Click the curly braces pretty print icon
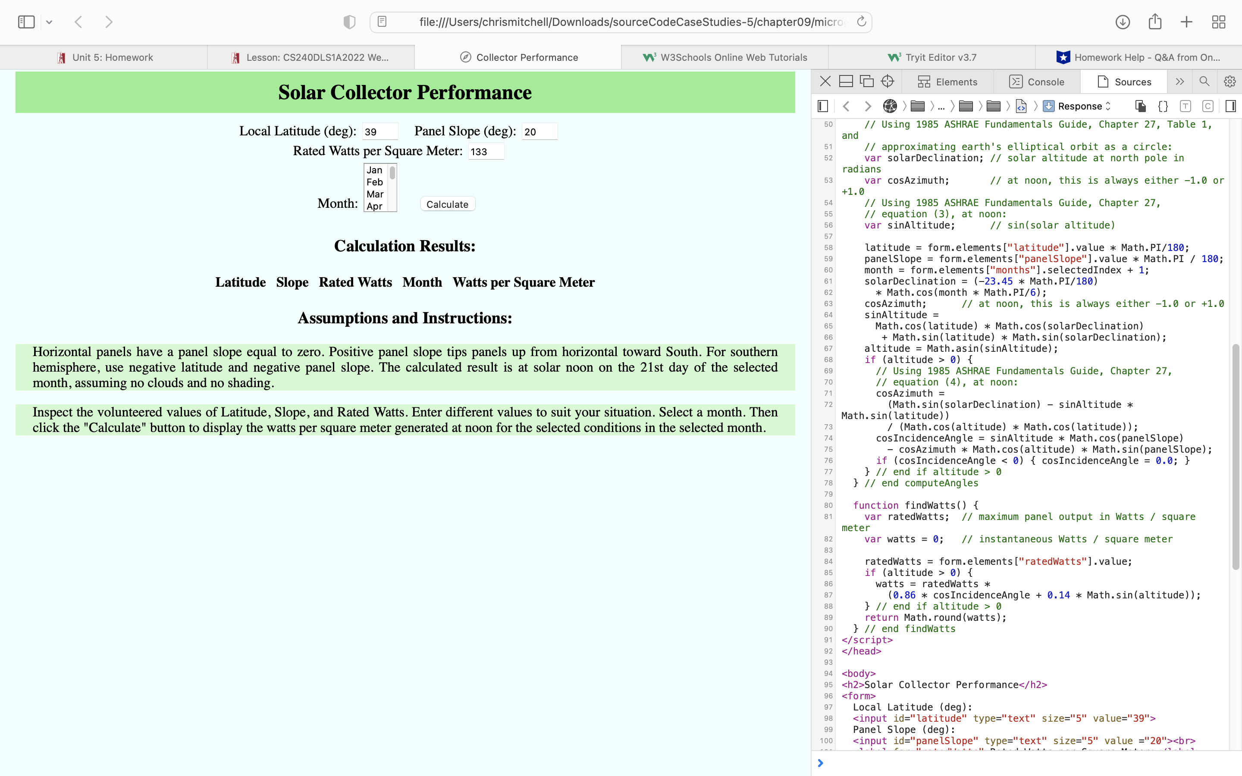 click(1163, 106)
